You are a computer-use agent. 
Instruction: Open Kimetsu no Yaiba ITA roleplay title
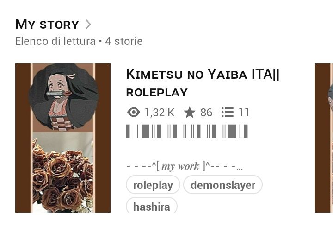(x=203, y=82)
